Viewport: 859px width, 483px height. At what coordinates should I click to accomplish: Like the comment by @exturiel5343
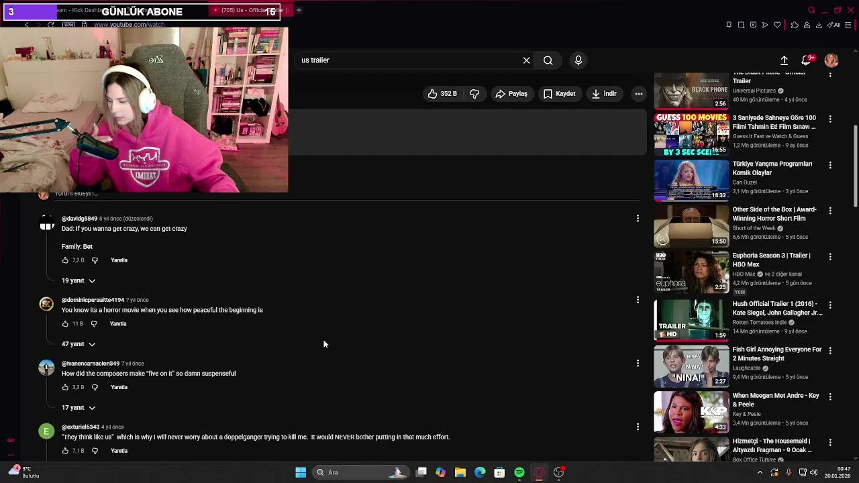point(65,451)
